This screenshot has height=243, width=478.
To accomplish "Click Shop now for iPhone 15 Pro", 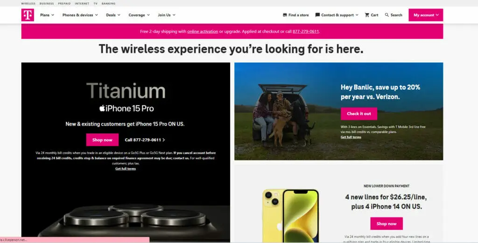I will [102, 140].
